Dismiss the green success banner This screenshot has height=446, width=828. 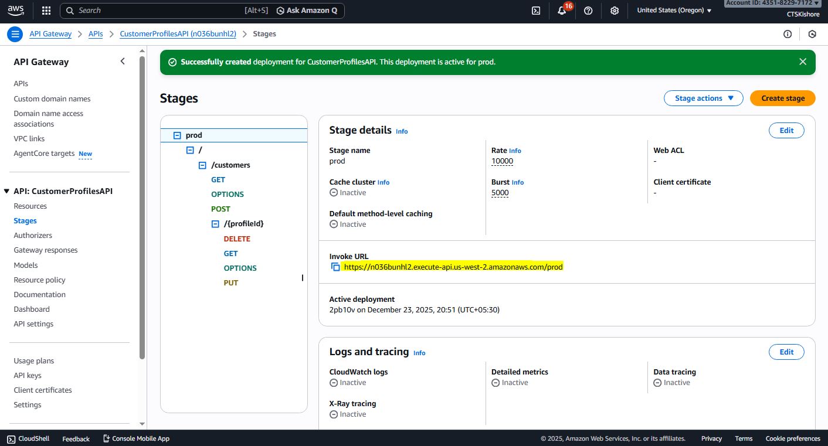coord(803,62)
